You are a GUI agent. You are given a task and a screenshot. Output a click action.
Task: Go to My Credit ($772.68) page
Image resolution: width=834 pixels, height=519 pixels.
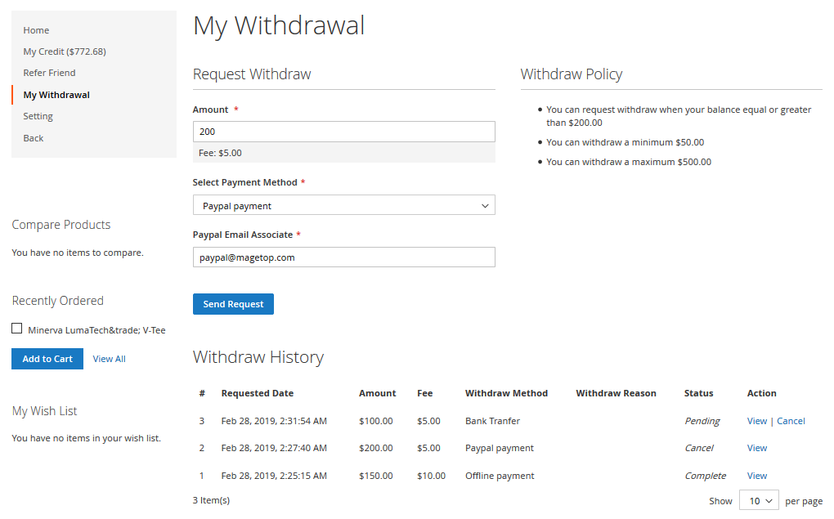65,51
